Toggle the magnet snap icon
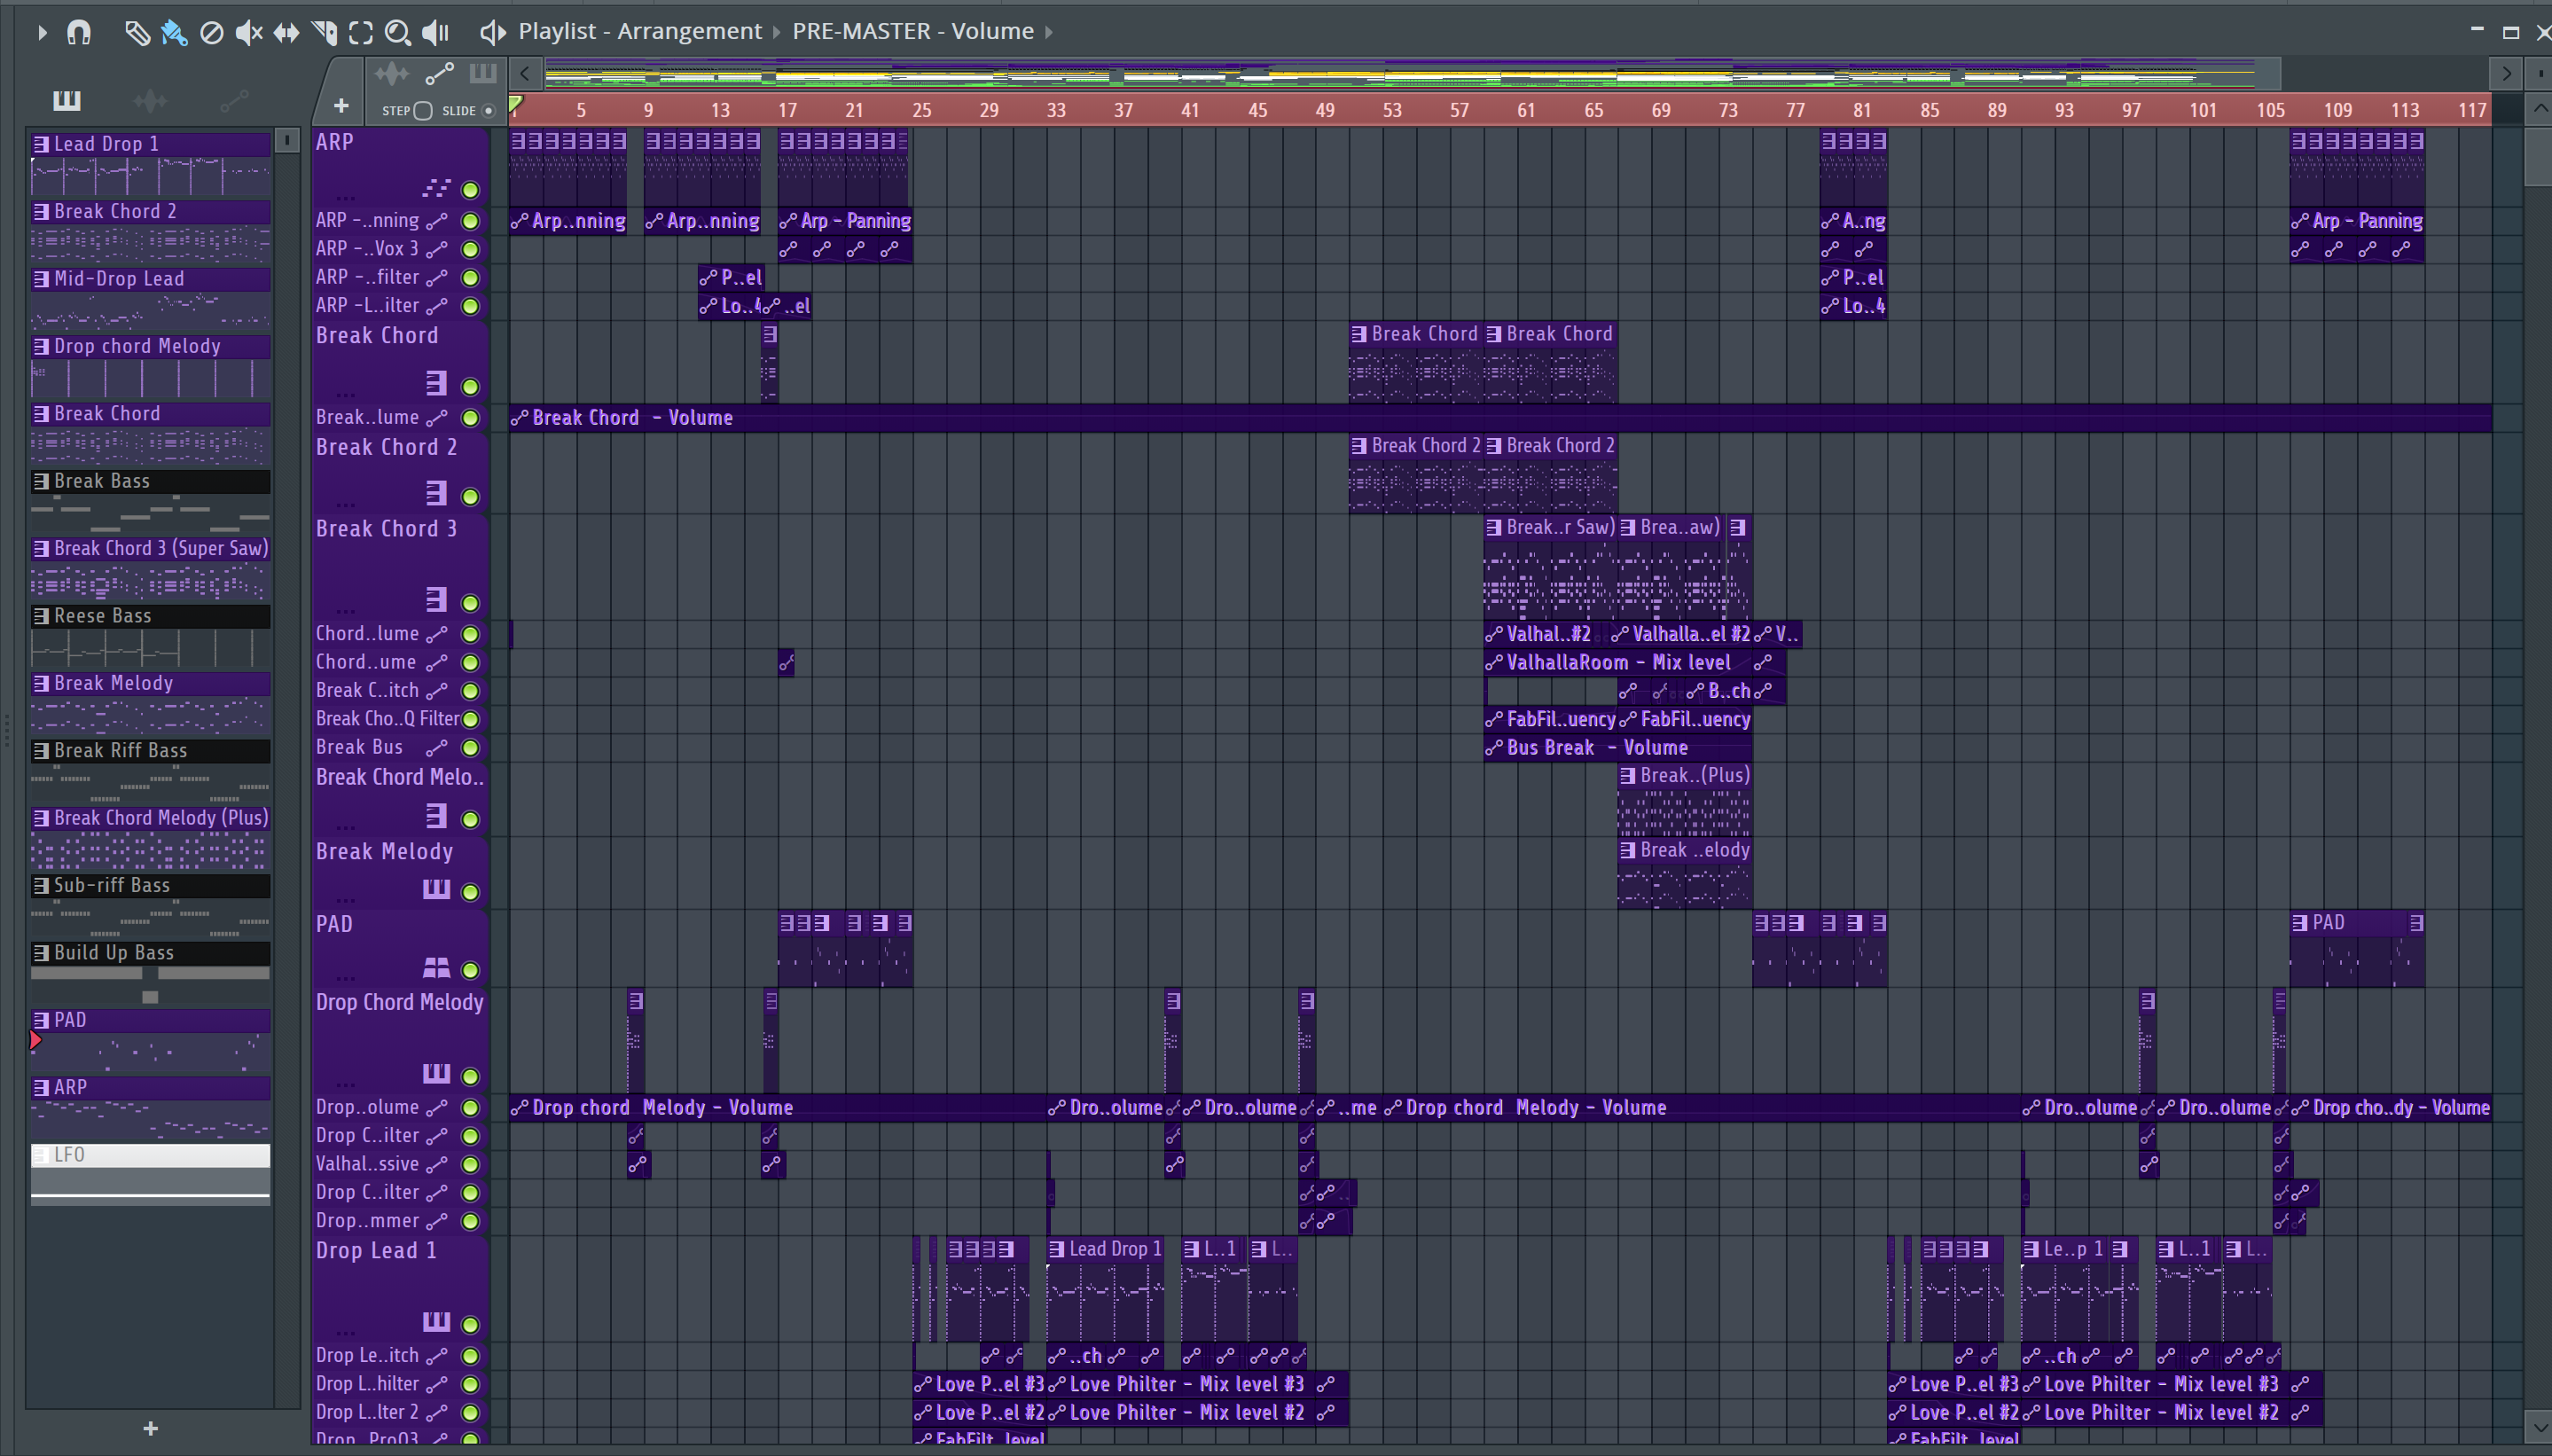This screenshot has height=1456, width=2552. [x=79, y=33]
